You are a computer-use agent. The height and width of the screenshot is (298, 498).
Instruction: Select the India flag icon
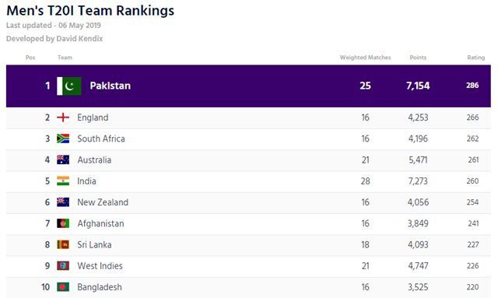tap(63, 181)
